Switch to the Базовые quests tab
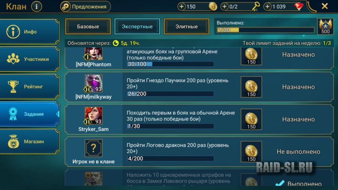The image size is (338, 190). (88, 26)
